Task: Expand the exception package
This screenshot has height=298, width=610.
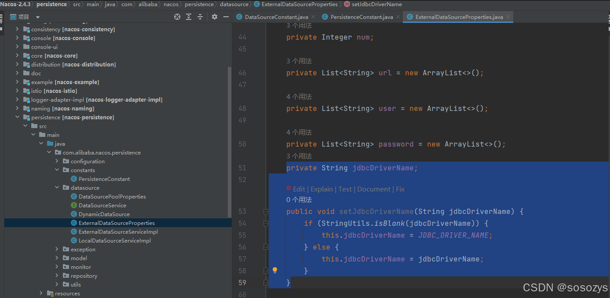Action: (x=57, y=249)
